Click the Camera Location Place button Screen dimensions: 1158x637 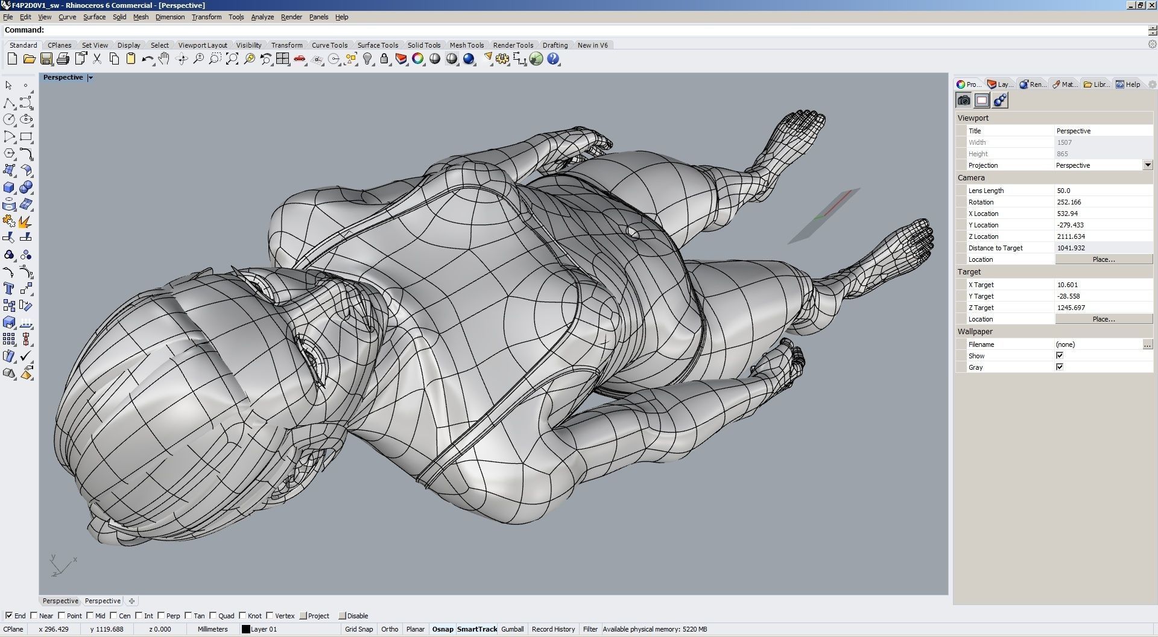click(1103, 259)
